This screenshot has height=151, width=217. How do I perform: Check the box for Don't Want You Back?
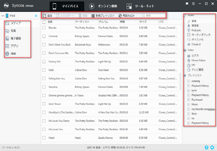click(x=44, y=45)
